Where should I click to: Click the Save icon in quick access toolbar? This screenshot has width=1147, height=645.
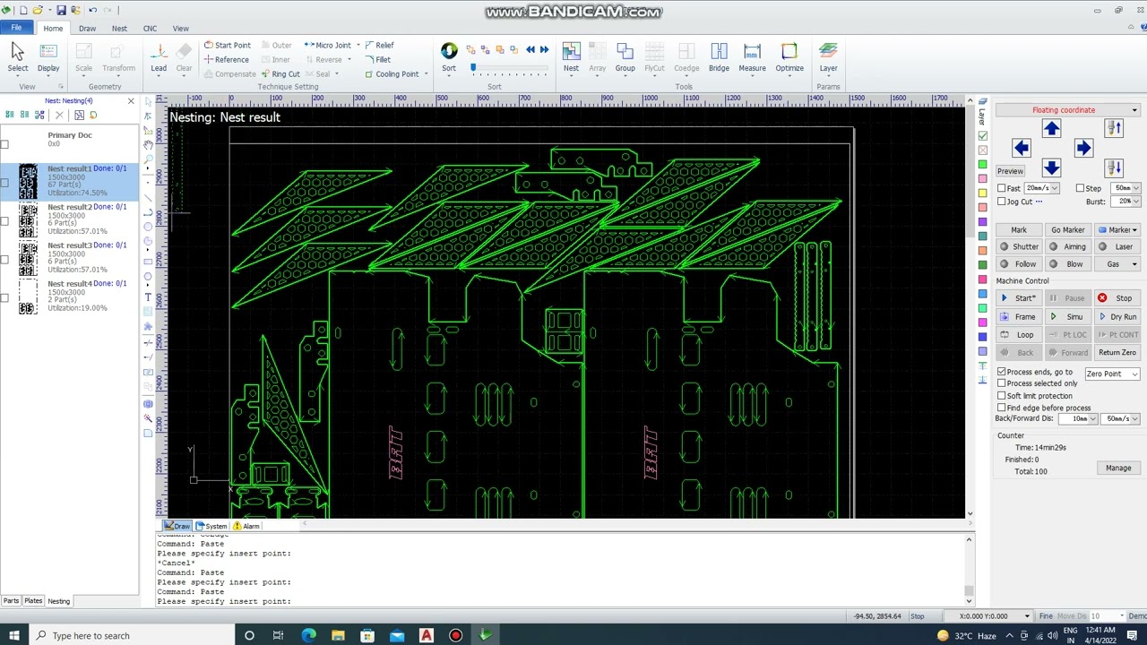click(61, 10)
